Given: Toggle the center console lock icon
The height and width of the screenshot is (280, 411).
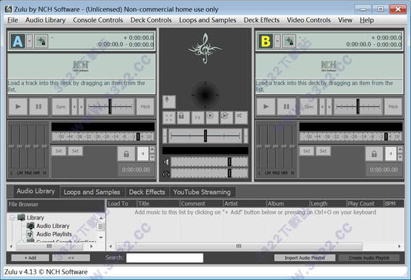Looking at the screenshot, I should (x=183, y=117).
